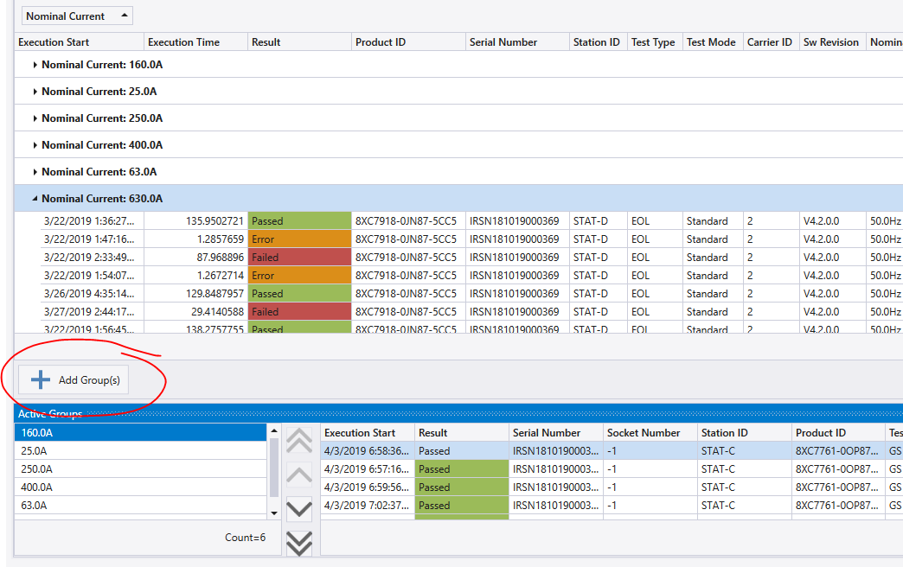Click the move-to-top double chevron up icon
Screen dimensions: 903x567
299,440
